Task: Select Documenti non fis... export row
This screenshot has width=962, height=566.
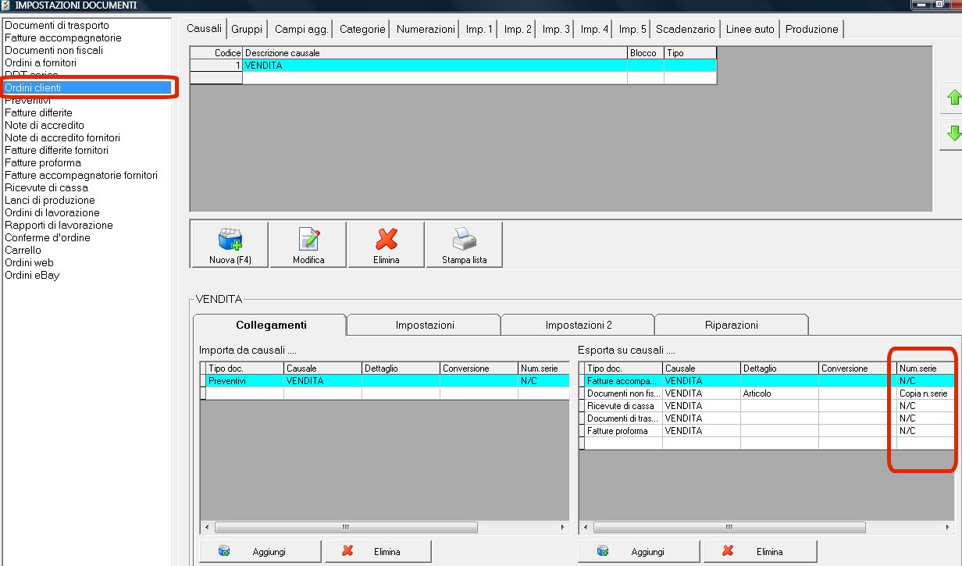Action: click(767, 393)
